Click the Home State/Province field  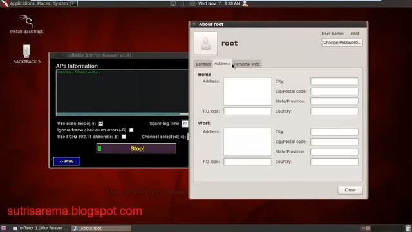(x=334, y=101)
